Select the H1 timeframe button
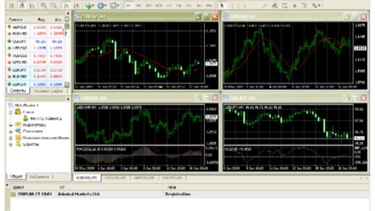 tap(169, 5)
